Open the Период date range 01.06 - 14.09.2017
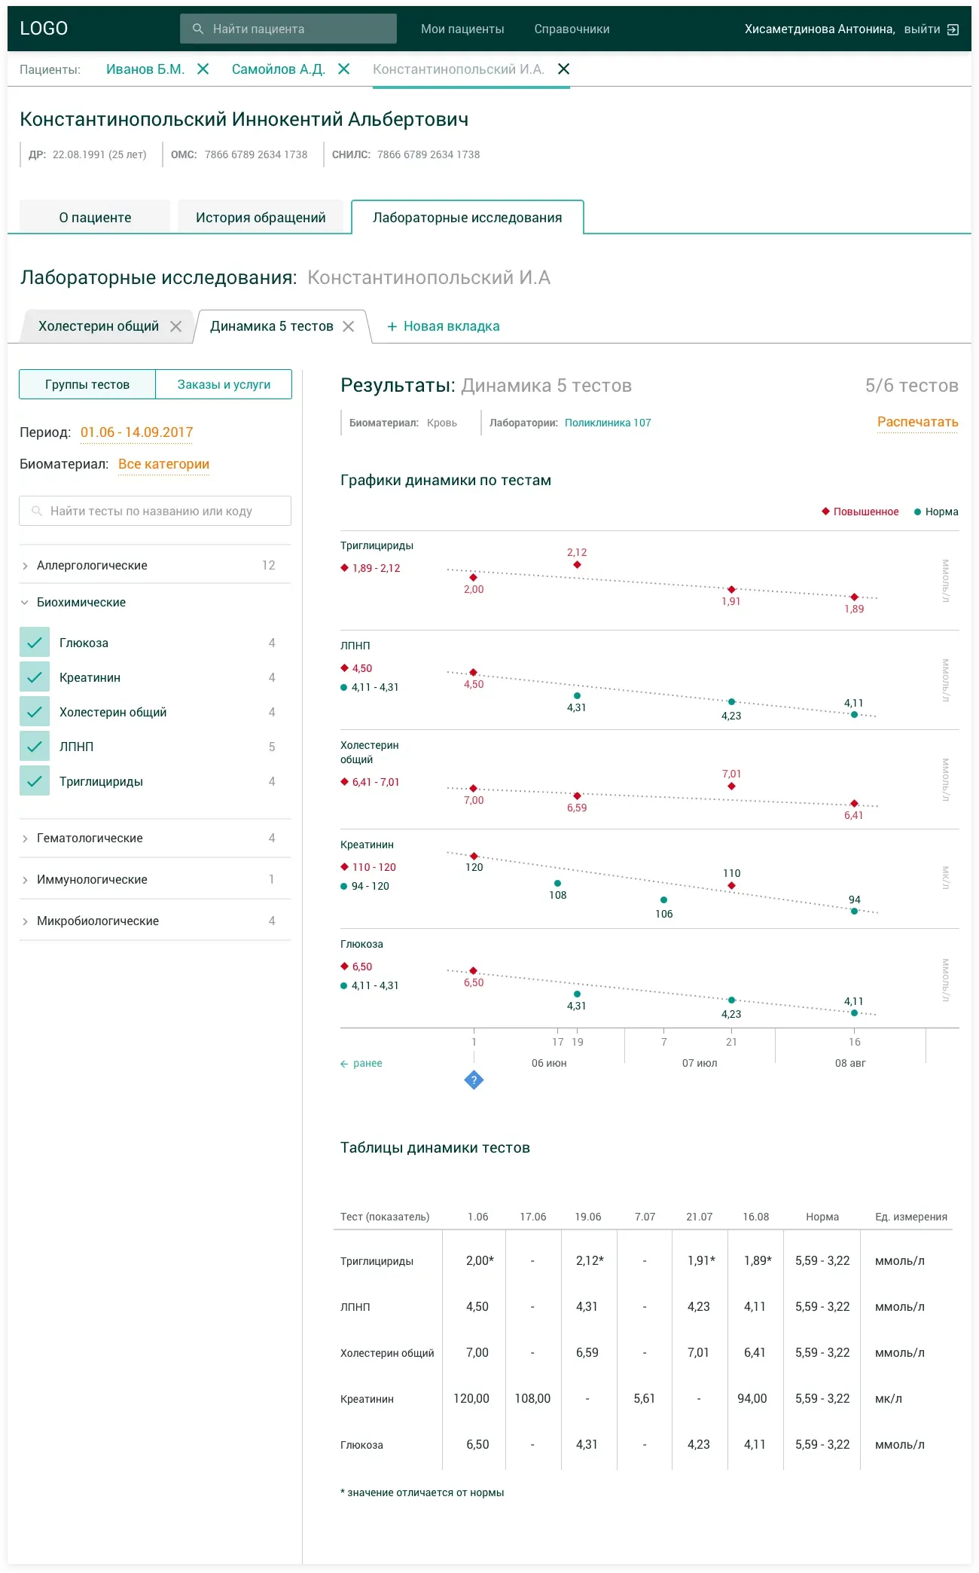The image size is (979, 1573). pos(137,432)
